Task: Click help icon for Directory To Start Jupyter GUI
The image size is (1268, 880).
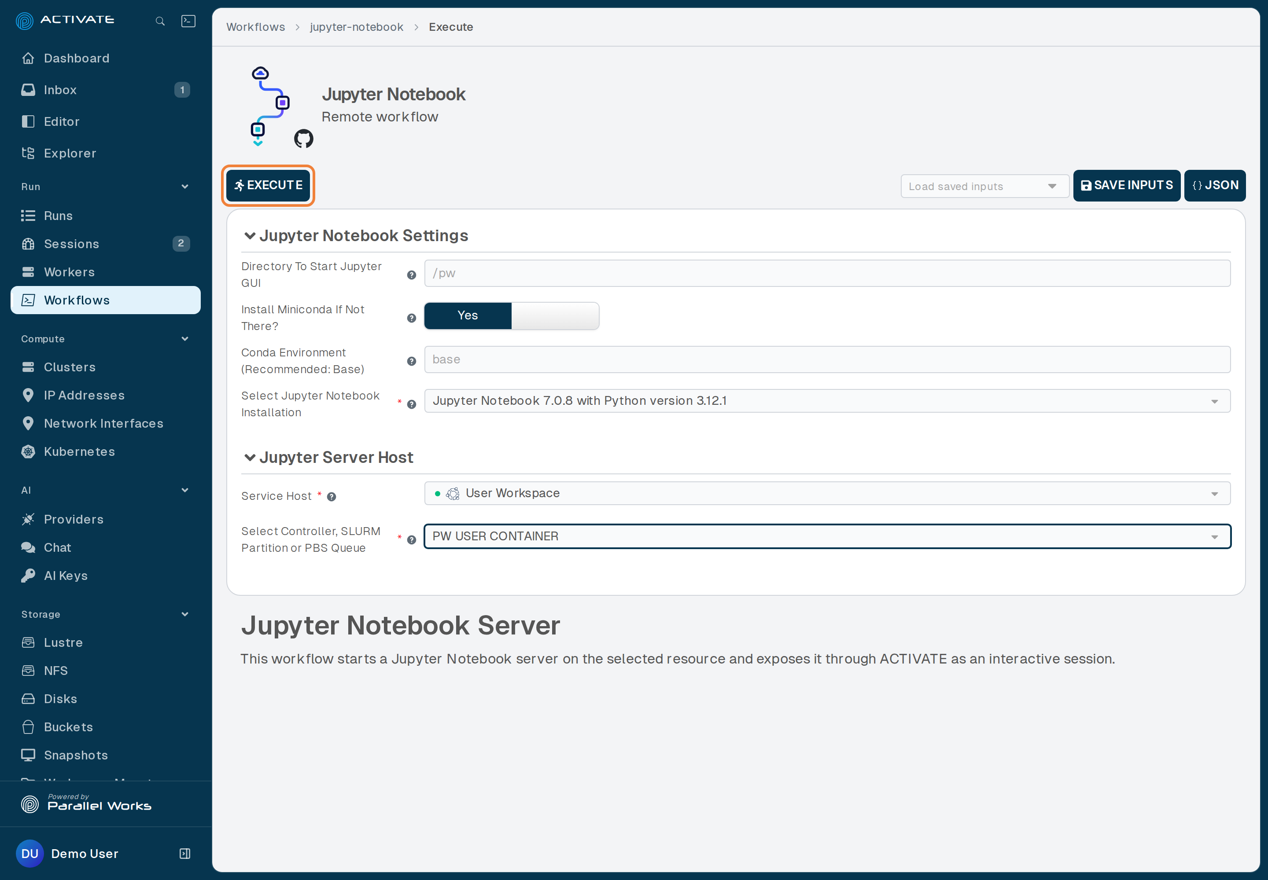Action: point(411,275)
